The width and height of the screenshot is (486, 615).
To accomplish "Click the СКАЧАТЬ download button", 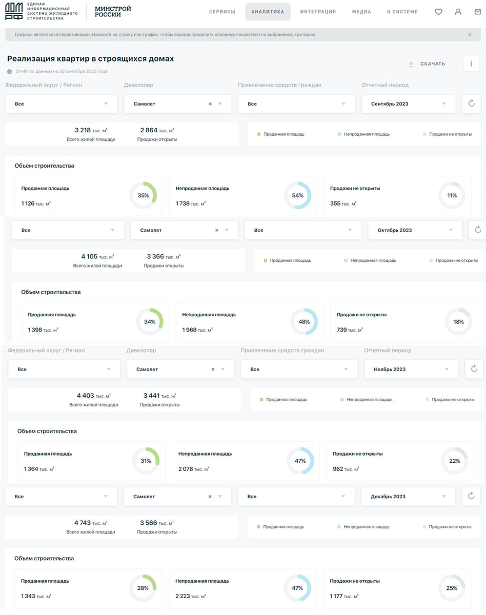I will click(427, 64).
